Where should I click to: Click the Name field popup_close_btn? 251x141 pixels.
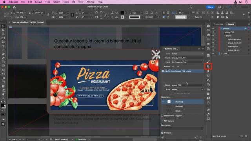click(187, 58)
